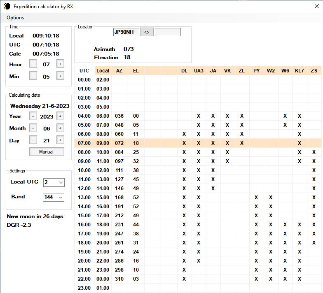Click the DGR -2,3 value
The width and height of the screenshot is (323, 293).
19,225
